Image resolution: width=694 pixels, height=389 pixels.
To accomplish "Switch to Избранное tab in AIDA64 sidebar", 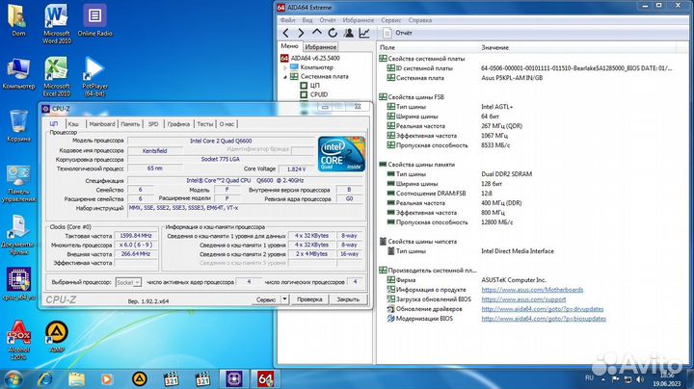I will coord(320,47).
